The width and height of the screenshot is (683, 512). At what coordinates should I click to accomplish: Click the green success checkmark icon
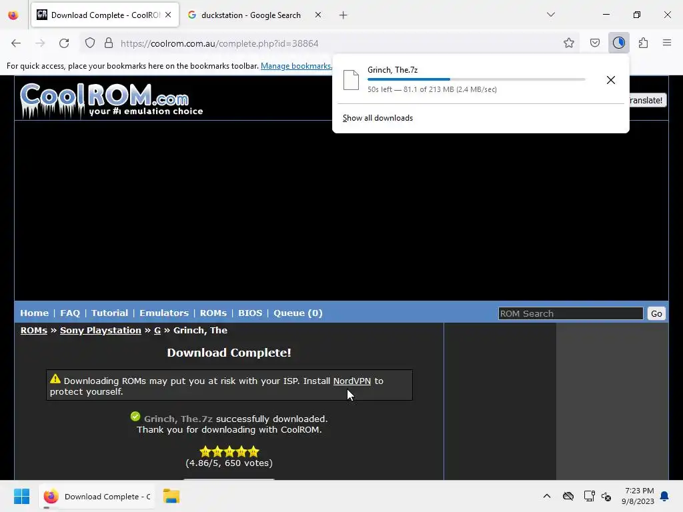[135, 417]
